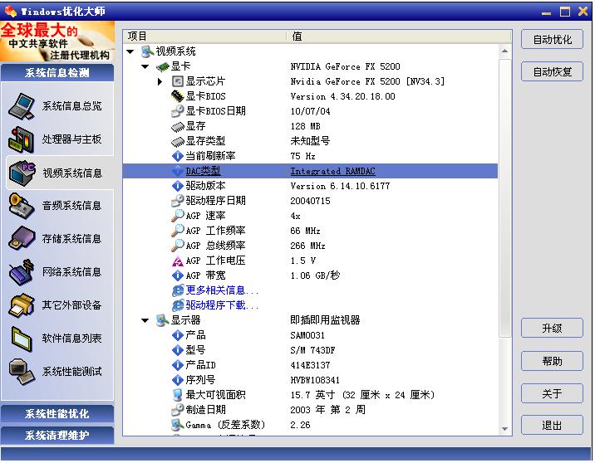This screenshot has height=463, width=595.
Task: Select 视频系统信息 monitor icon
Action: pos(22,173)
